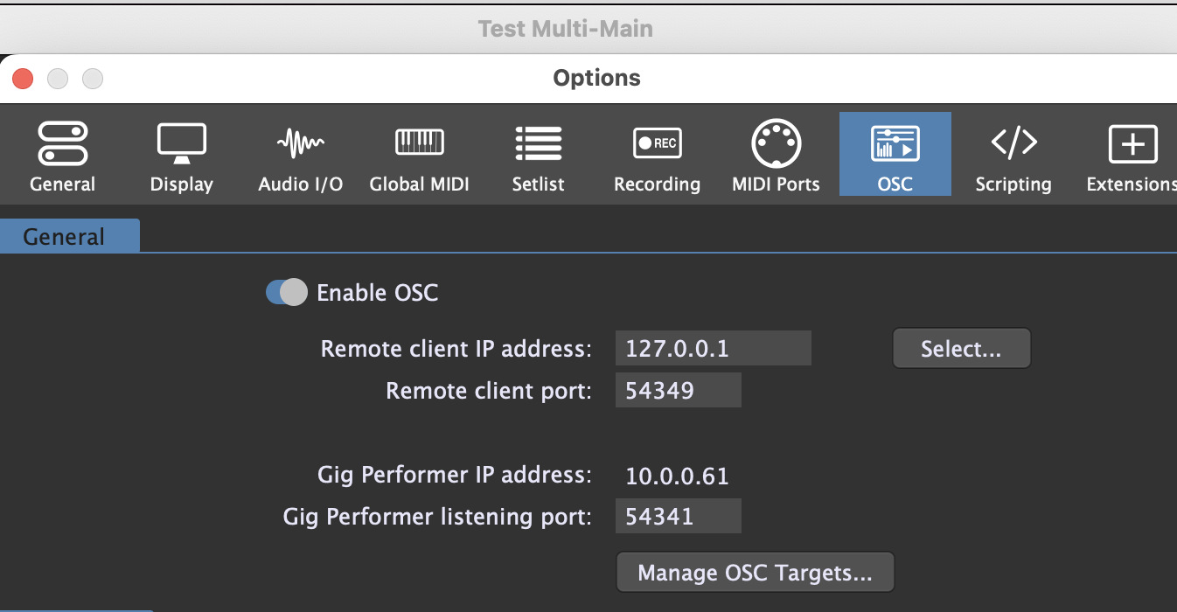This screenshot has height=612, width=1177.
Task: Open Global MIDI settings
Action: 419,156
